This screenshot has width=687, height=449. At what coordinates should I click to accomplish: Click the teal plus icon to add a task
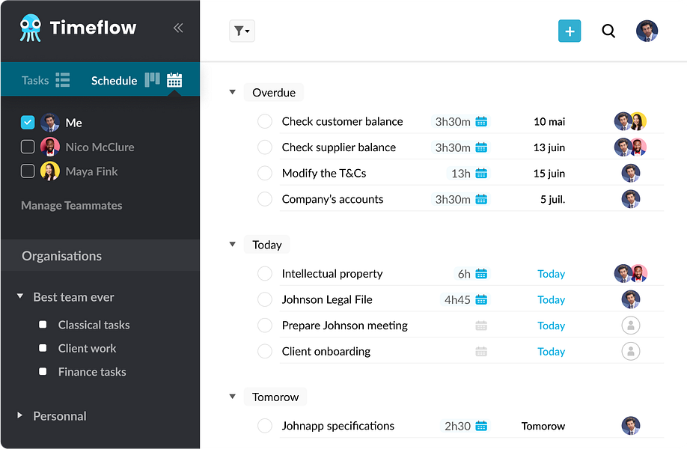[569, 31]
